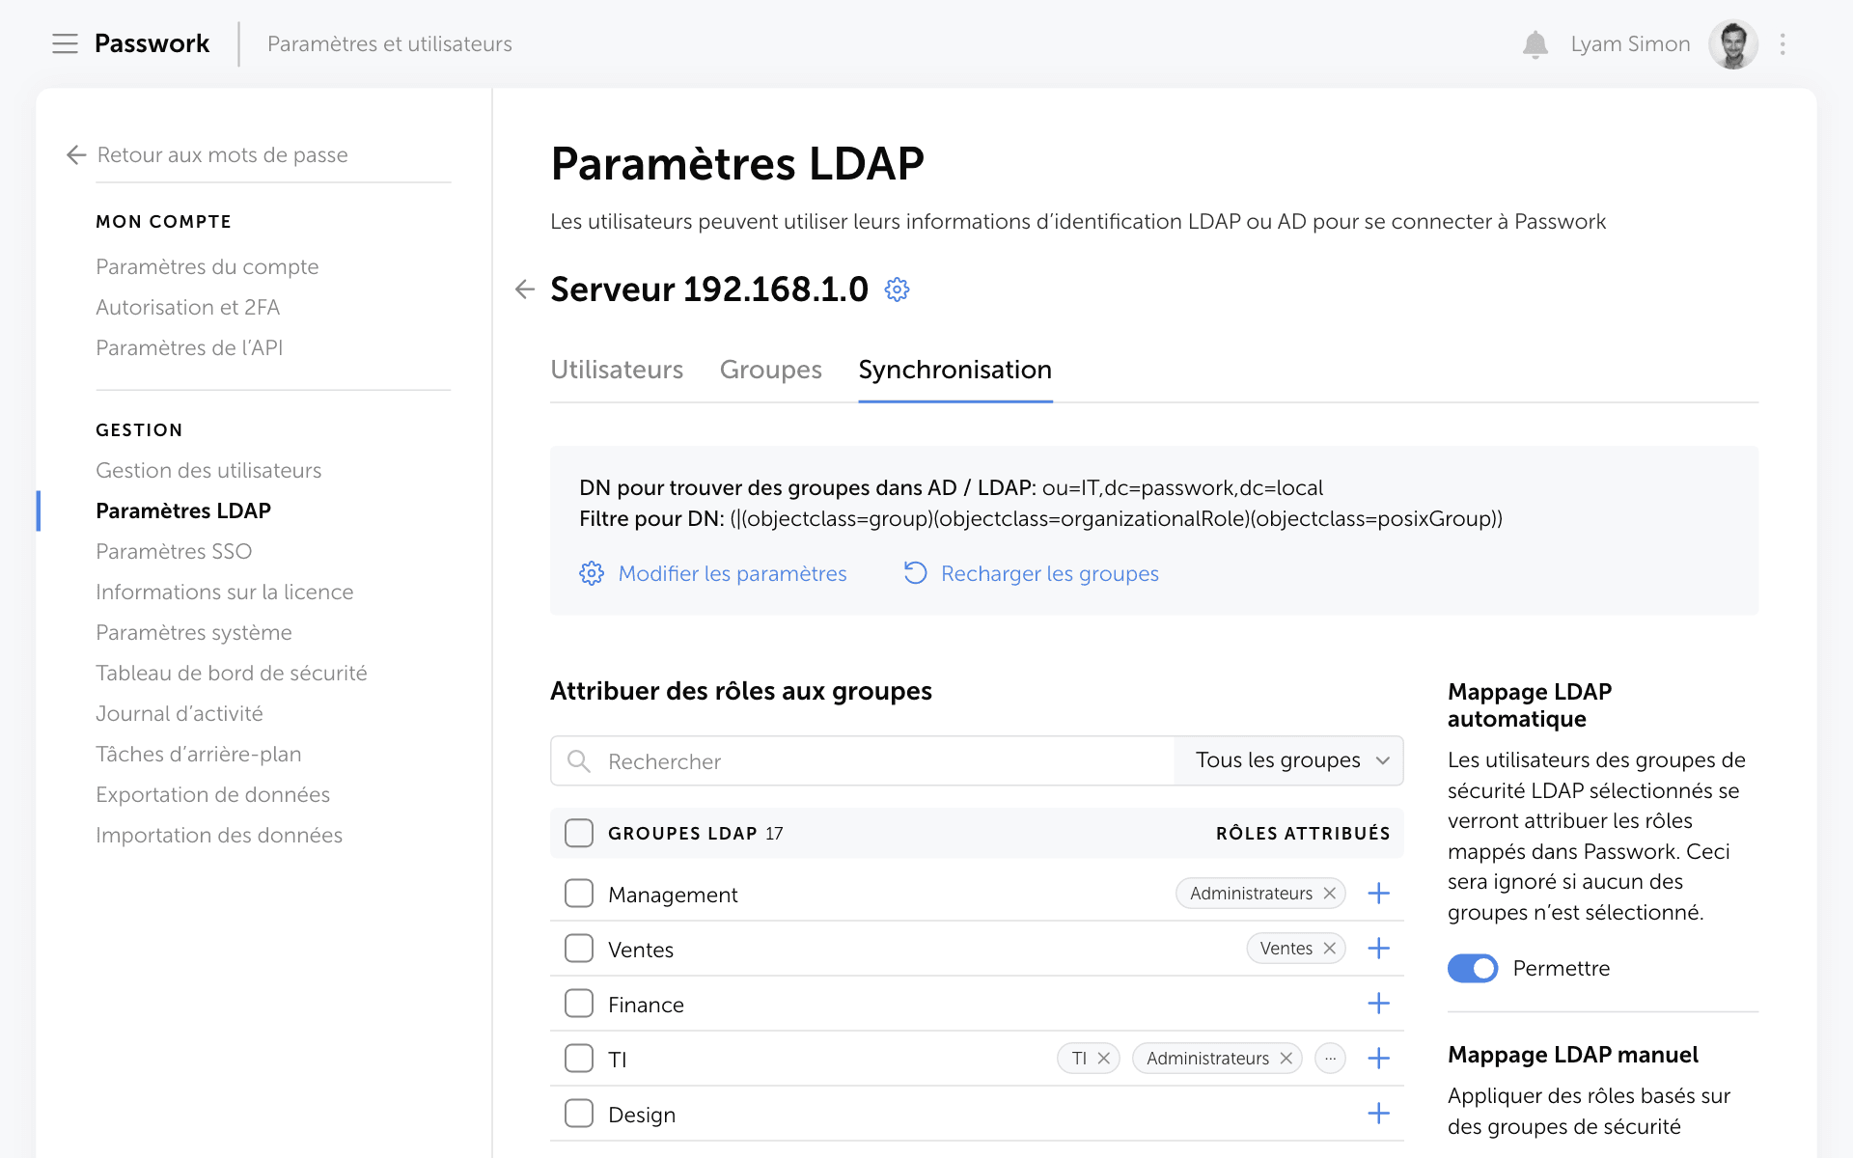Add a role to Design group
The image size is (1853, 1158).
pyautogui.click(x=1378, y=1114)
